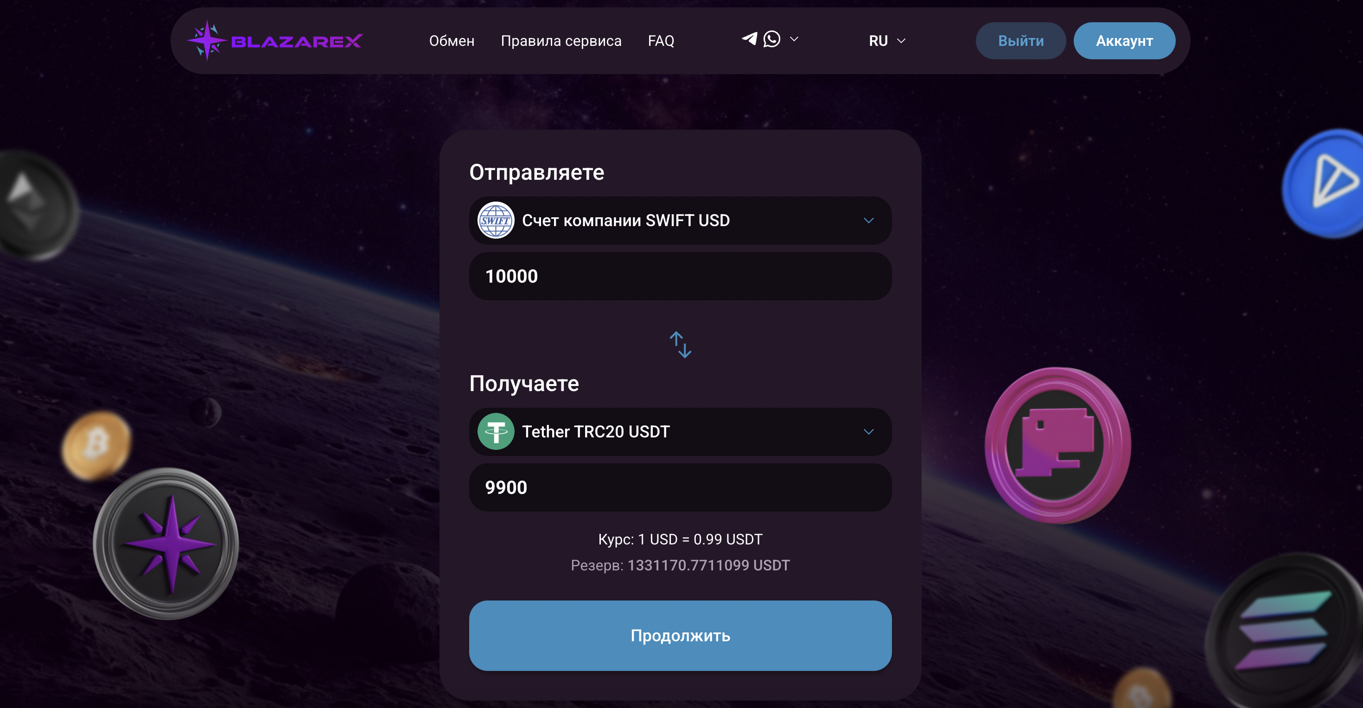This screenshot has width=1363, height=708.
Task: Open Правила сервиса page
Action: pyautogui.click(x=561, y=41)
